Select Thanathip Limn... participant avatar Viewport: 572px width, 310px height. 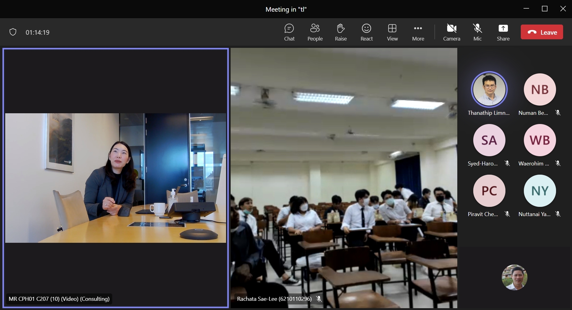[x=489, y=90]
